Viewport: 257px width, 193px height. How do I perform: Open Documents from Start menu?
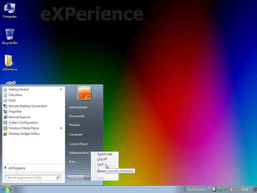[77, 116]
